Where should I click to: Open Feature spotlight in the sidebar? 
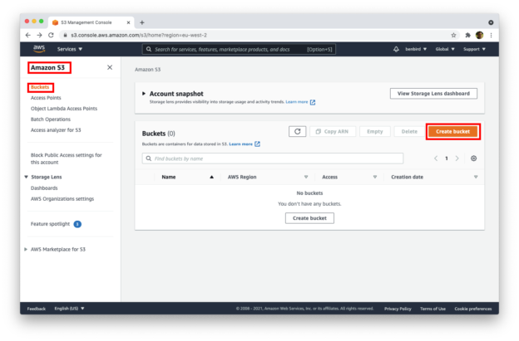pyautogui.click(x=50, y=224)
